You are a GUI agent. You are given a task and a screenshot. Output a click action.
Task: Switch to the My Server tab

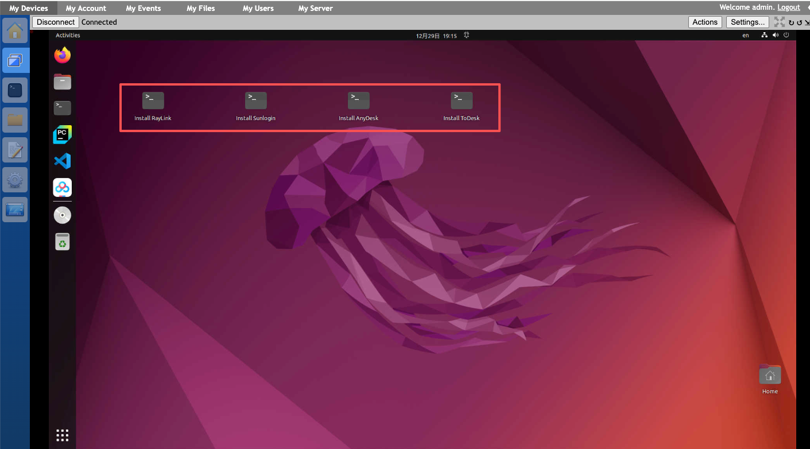pyautogui.click(x=315, y=8)
